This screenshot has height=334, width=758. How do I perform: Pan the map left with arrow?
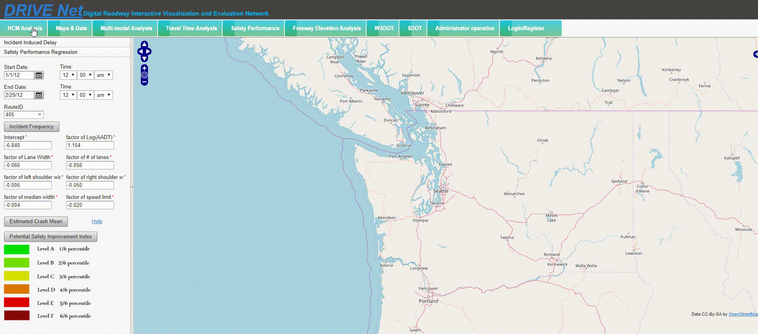tap(140, 51)
